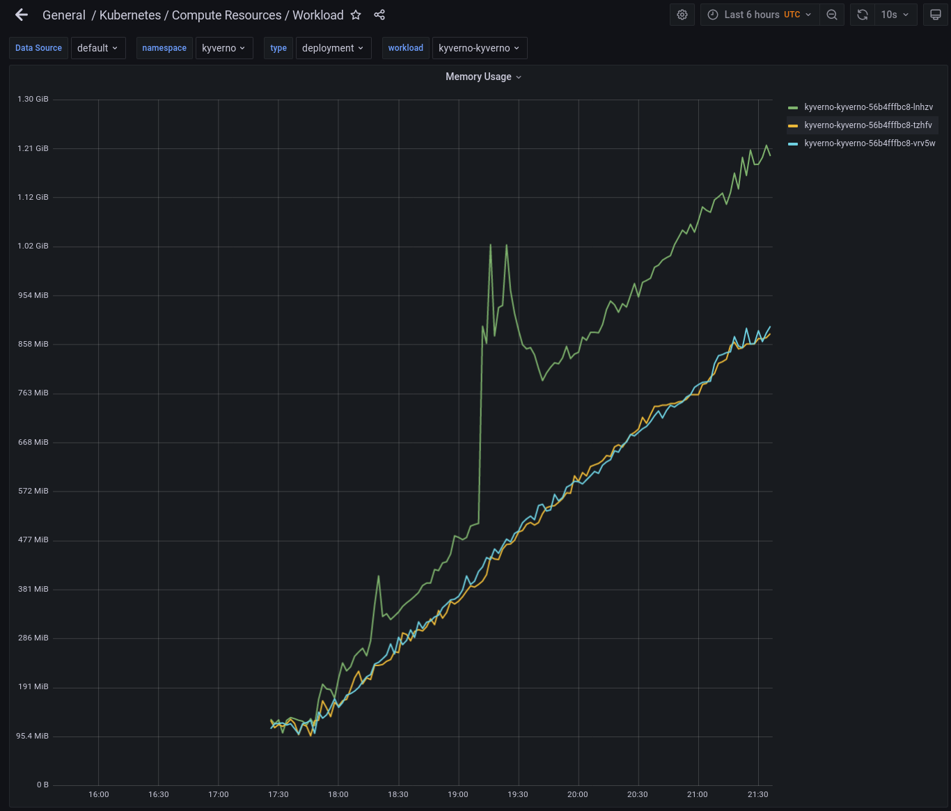Cycle the view mode monitor icon
The image size is (951, 811).
[x=936, y=15]
